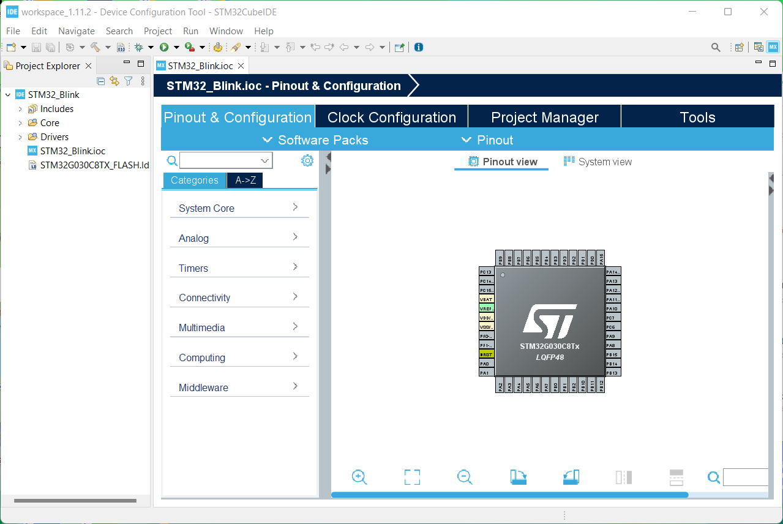Viewport: 783px width, 524px height.
Task: Open dropdown arrow next to Build hammer
Action: 108,47
